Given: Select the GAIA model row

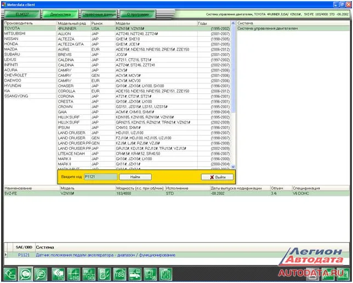Looking at the screenshot, I should click(x=144, y=112).
